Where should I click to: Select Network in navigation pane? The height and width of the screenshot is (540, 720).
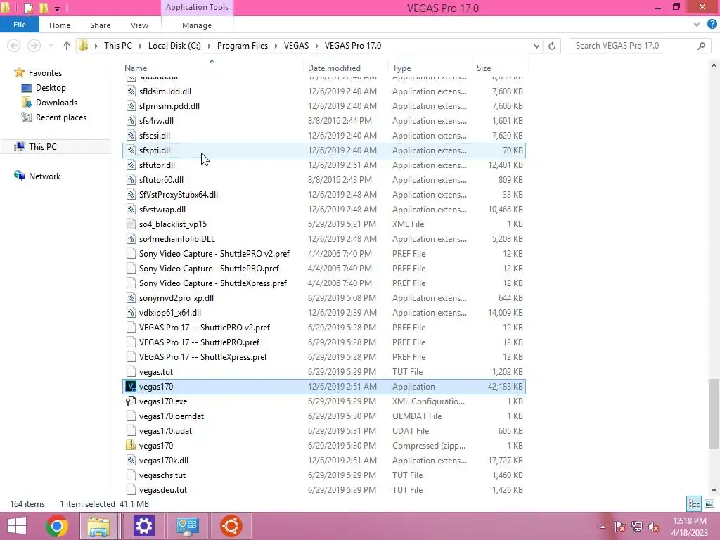[44, 176]
